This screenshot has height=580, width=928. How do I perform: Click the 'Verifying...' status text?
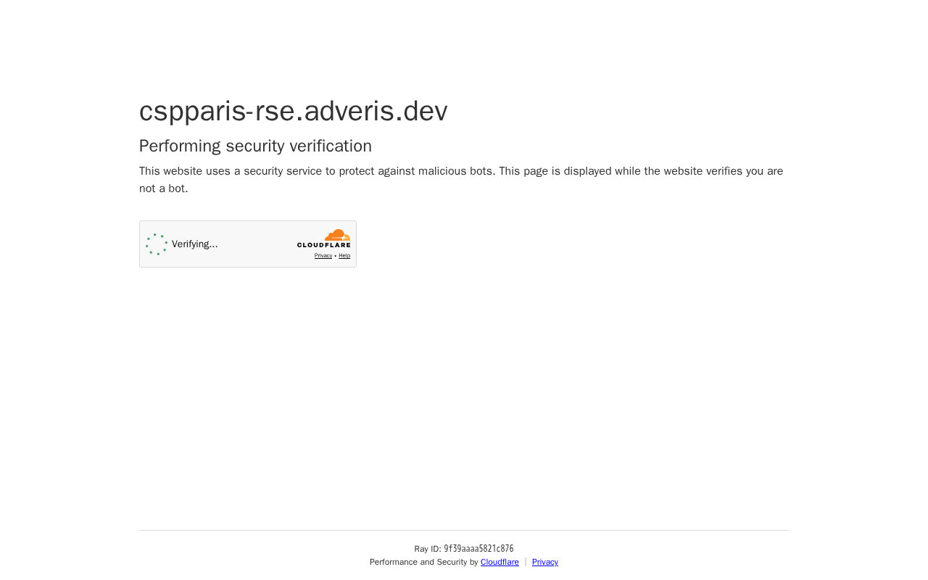pyautogui.click(x=195, y=244)
